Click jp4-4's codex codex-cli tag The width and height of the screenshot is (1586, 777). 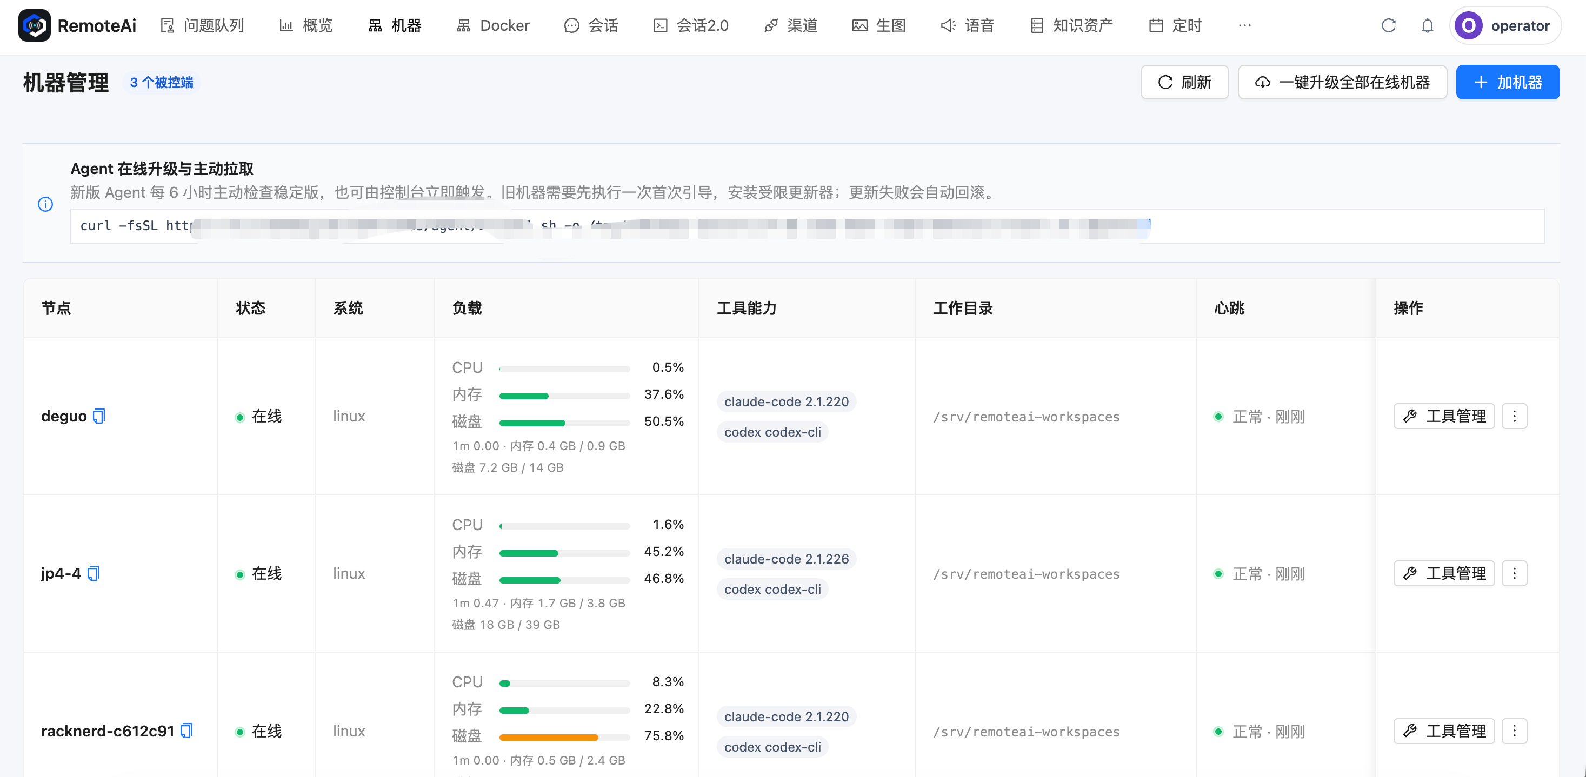(x=772, y=590)
